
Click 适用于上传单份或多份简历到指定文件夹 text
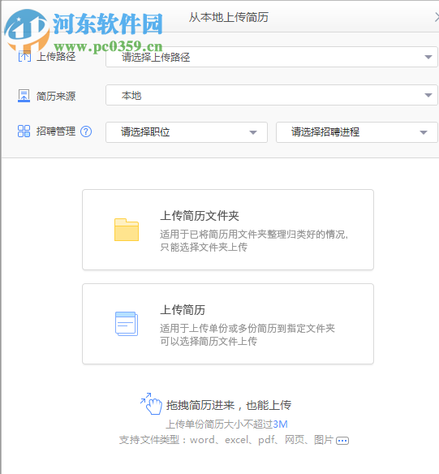(247, 328)
